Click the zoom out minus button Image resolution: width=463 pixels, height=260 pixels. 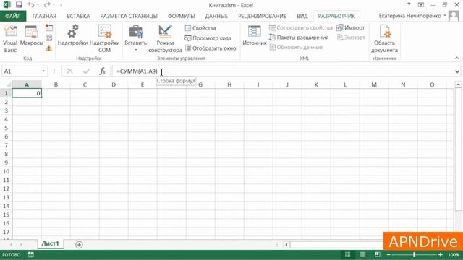(388, 254)
